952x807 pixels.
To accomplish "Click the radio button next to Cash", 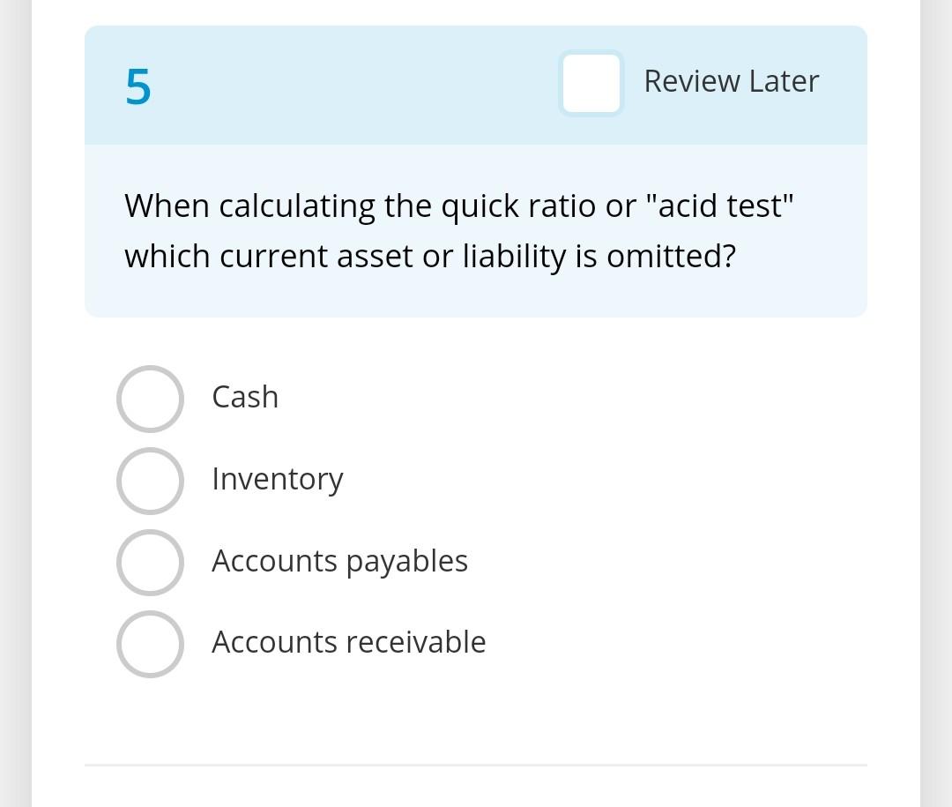I will (150, 399).
